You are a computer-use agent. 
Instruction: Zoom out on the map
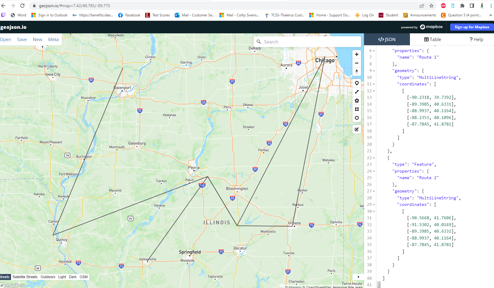(357, 63)
